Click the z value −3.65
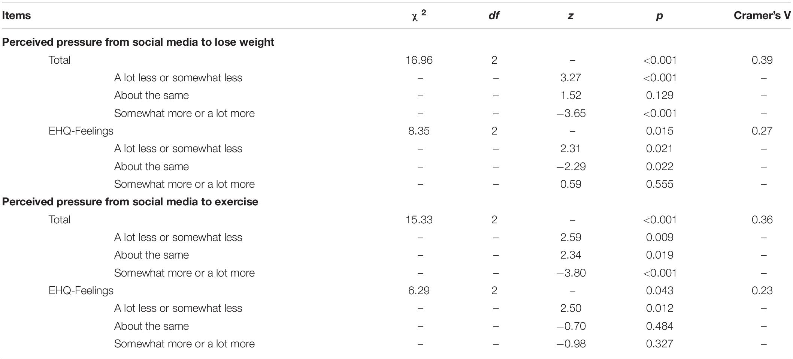 [x=571, y=113]
